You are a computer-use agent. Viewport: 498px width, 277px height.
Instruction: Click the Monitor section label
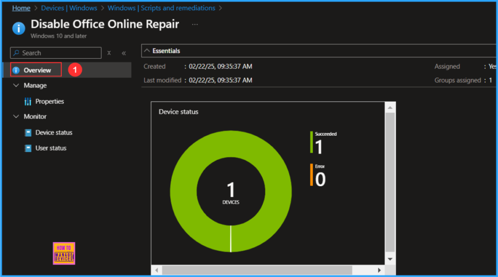(x=35, y=117)
